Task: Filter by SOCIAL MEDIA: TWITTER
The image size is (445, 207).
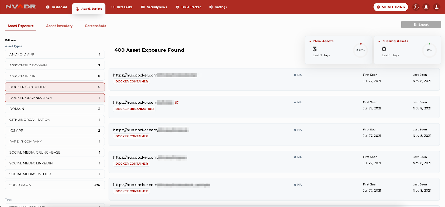Action: [x=55, y=174]
